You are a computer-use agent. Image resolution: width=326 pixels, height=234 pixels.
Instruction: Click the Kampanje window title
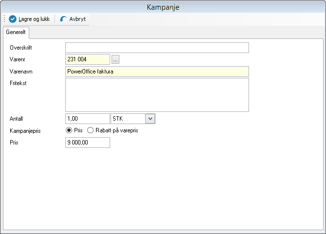(x=163, y=7)
